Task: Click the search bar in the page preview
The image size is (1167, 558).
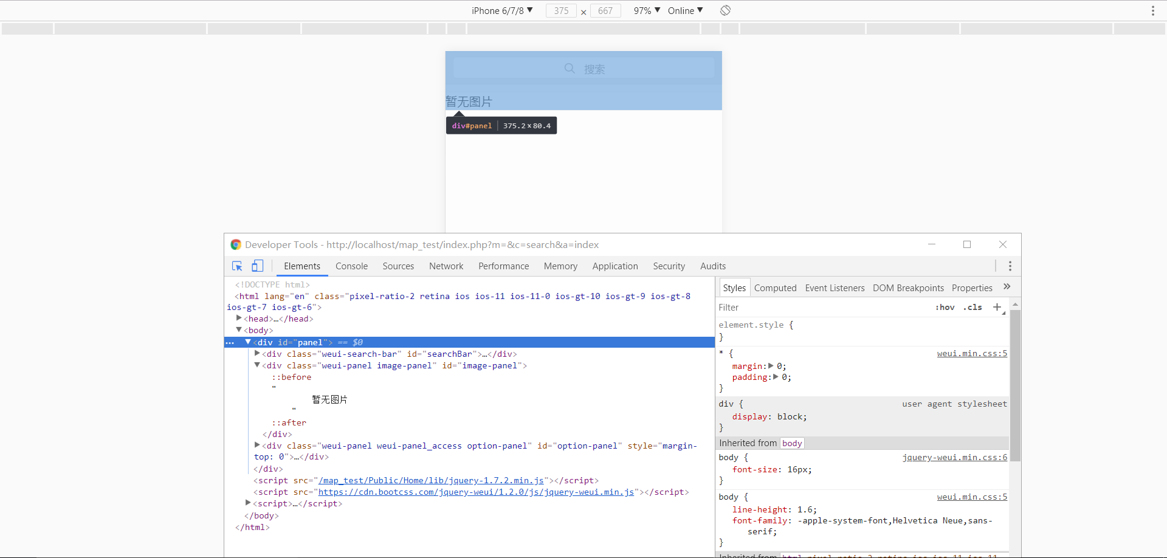Action: (583, 68)
